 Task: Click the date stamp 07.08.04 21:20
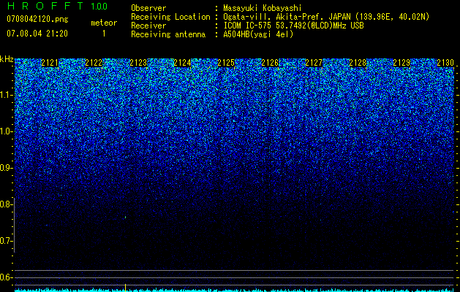(x=37, y=34)
